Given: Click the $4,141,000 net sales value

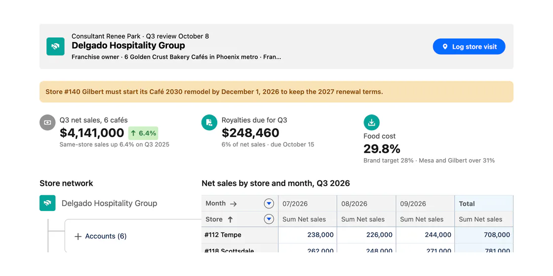Looking at the screenshot, I should click(x=92, y=133).
